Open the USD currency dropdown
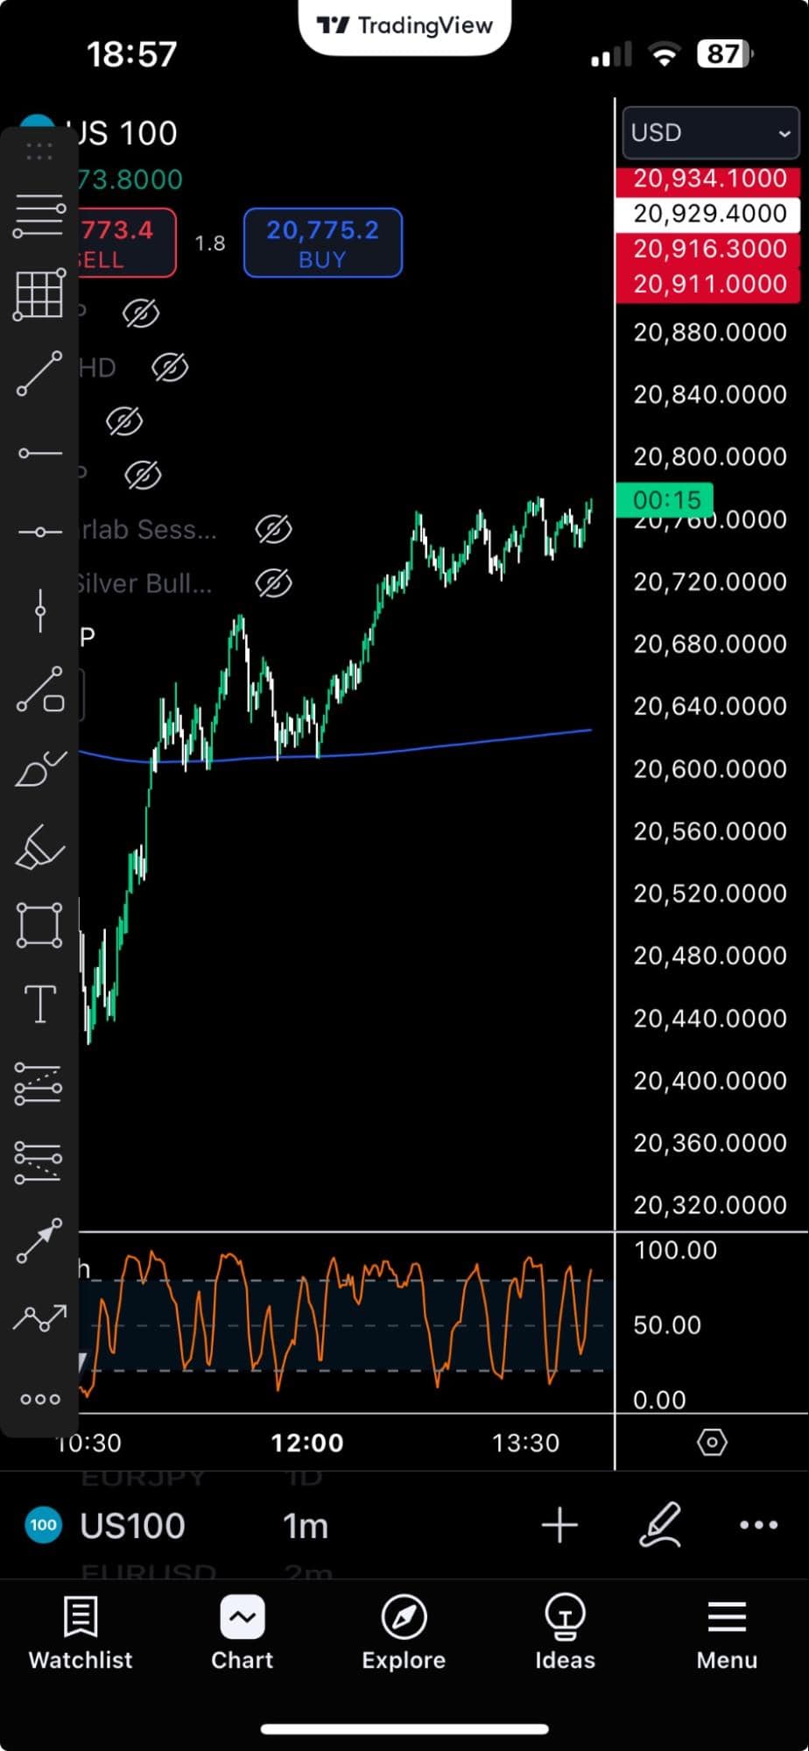809x1751 pixels. (710, 132)
